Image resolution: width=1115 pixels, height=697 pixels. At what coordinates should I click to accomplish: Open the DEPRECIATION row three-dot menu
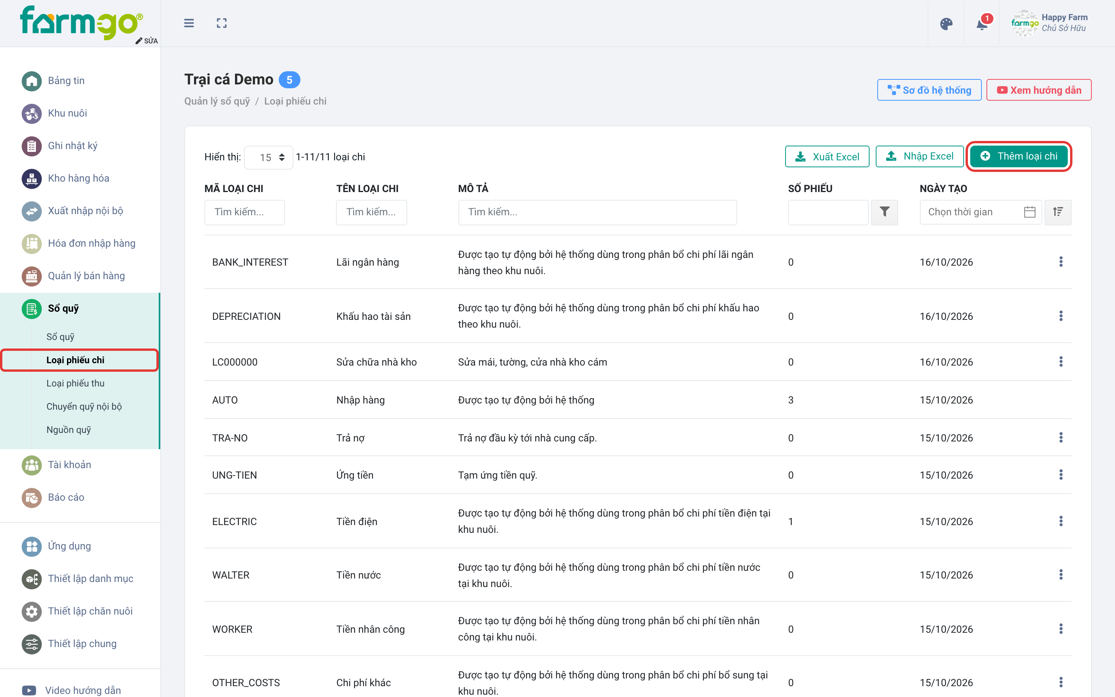(1061, 316)
